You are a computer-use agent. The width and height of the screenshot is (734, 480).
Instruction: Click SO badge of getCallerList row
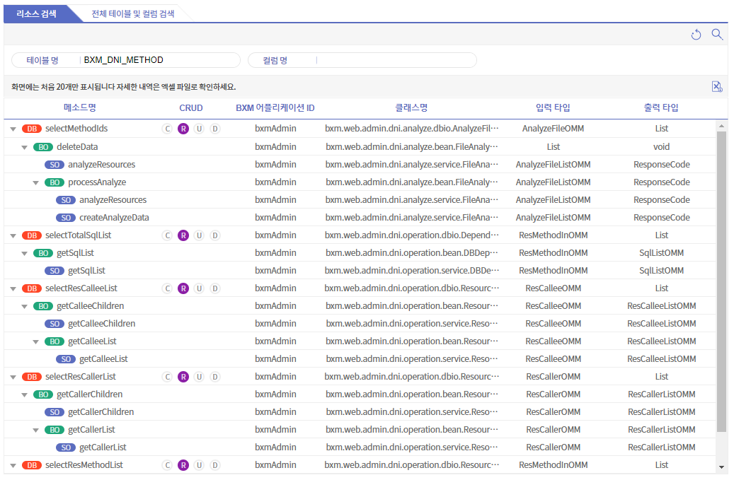pos(66,447)
